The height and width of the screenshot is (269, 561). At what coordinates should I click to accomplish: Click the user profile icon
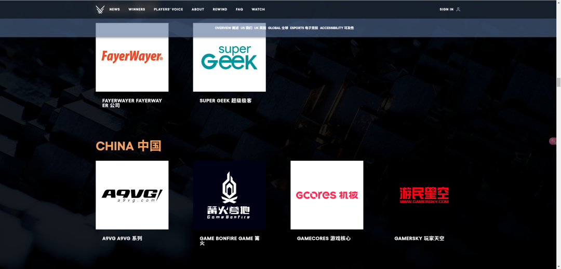(458, 9)
